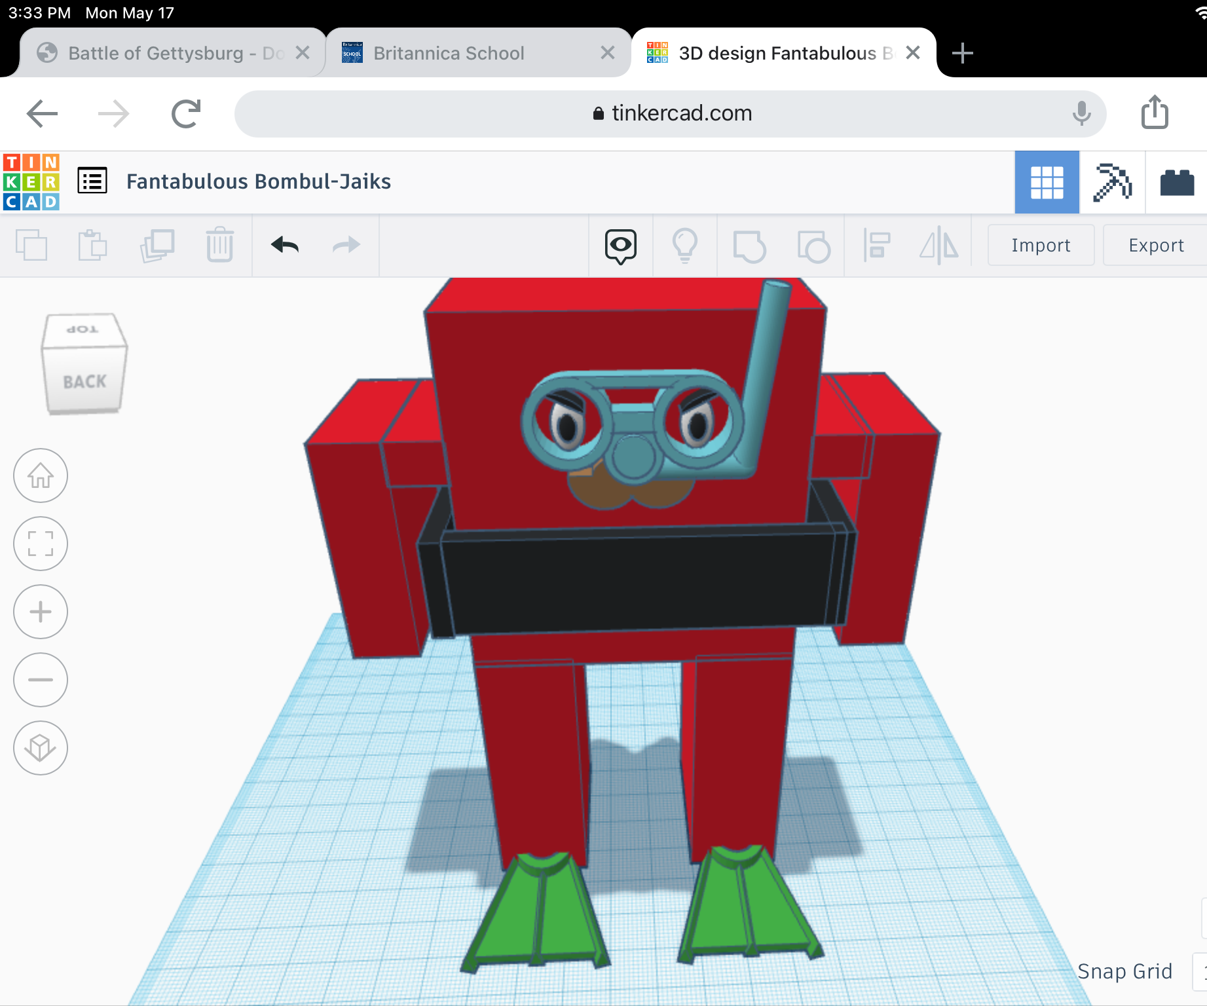The width and height of the screenshot is (1207, 1006).
Task: Zoom out with the minus button
Action: 41,680
